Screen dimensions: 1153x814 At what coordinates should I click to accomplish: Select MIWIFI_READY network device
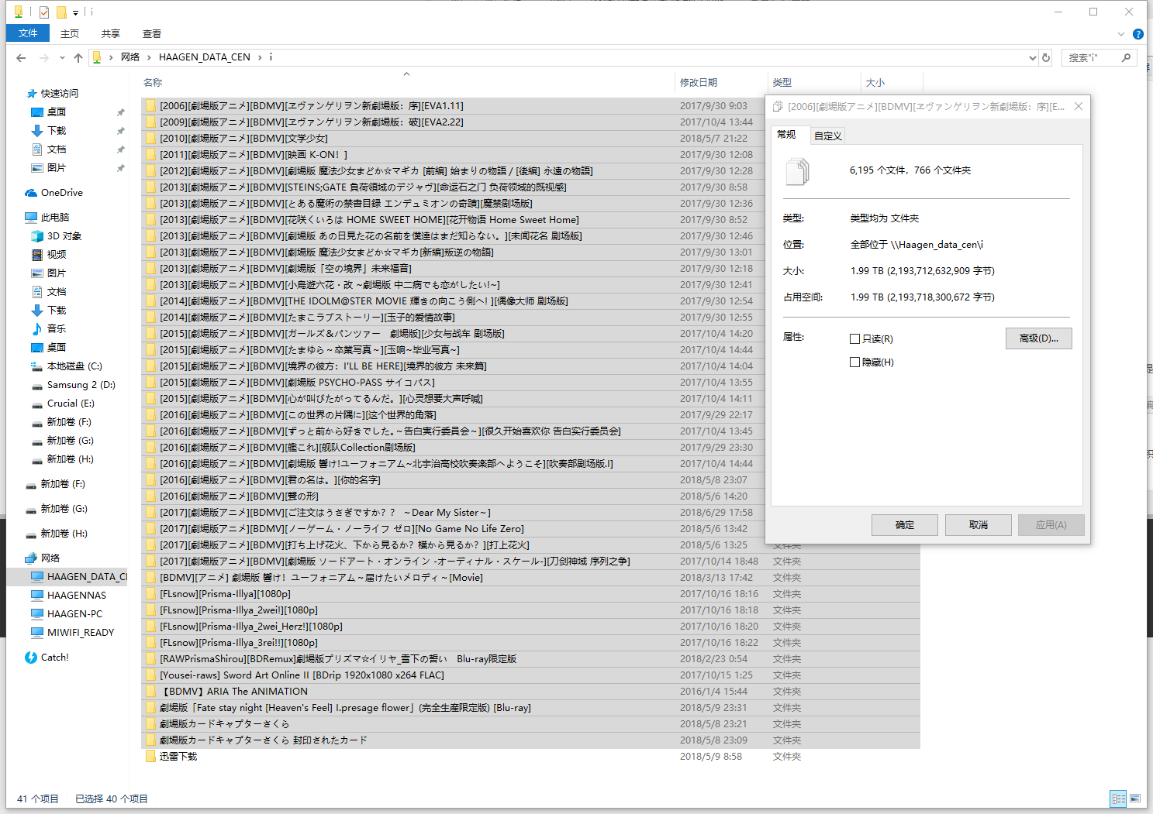point(81,632)
